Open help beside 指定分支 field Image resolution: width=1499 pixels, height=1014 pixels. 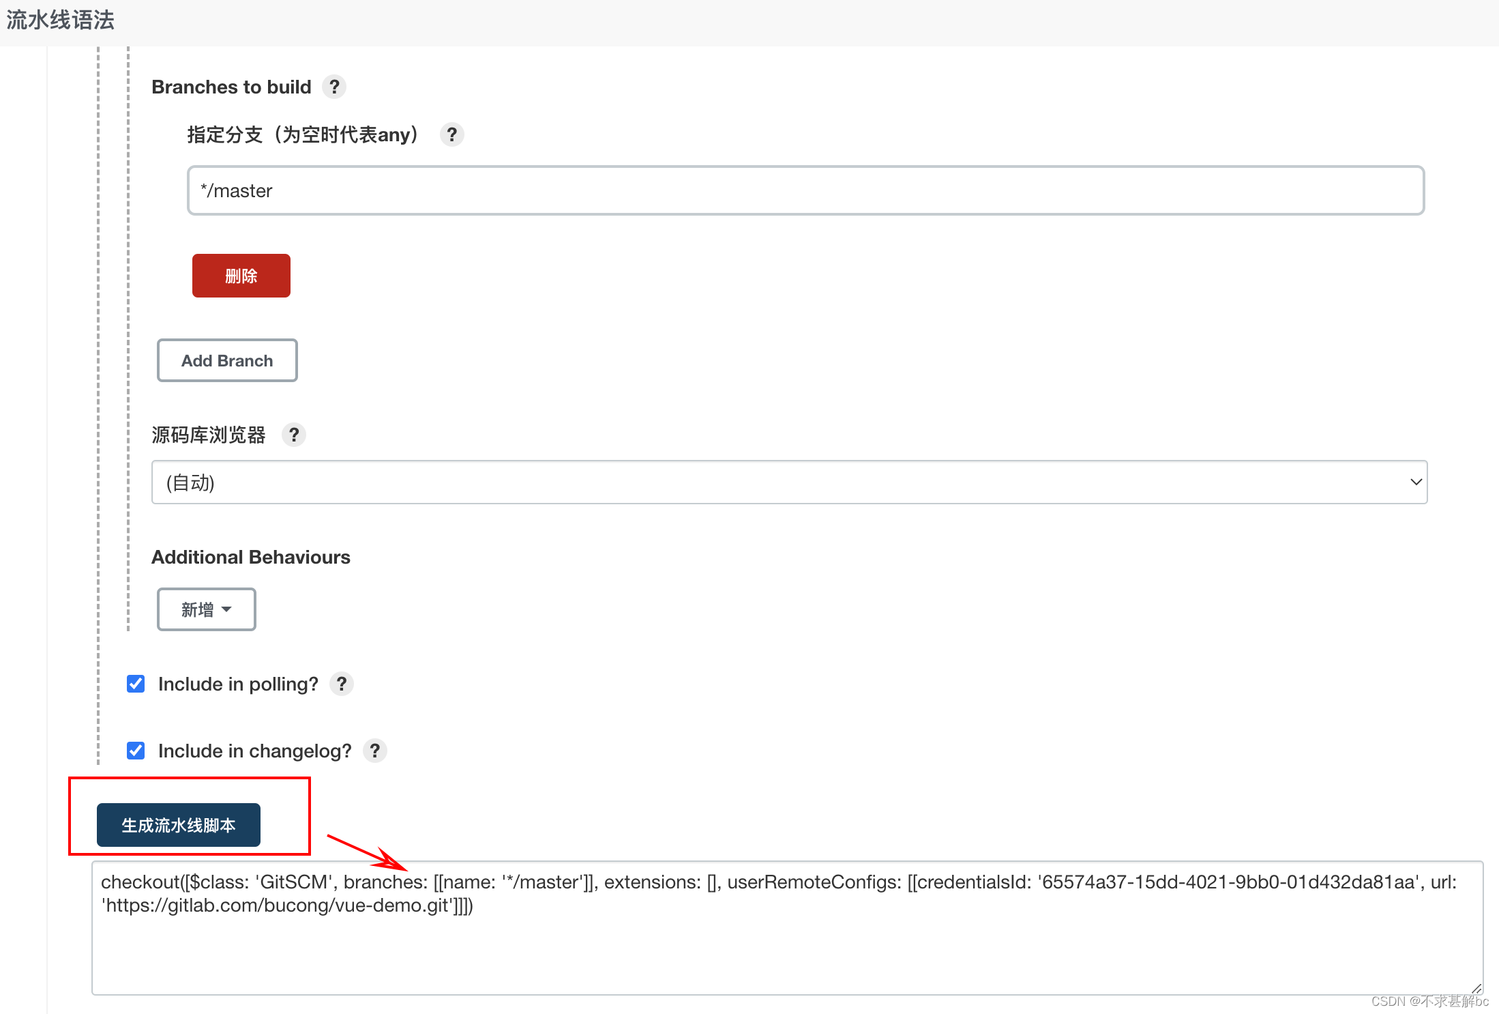452,134
